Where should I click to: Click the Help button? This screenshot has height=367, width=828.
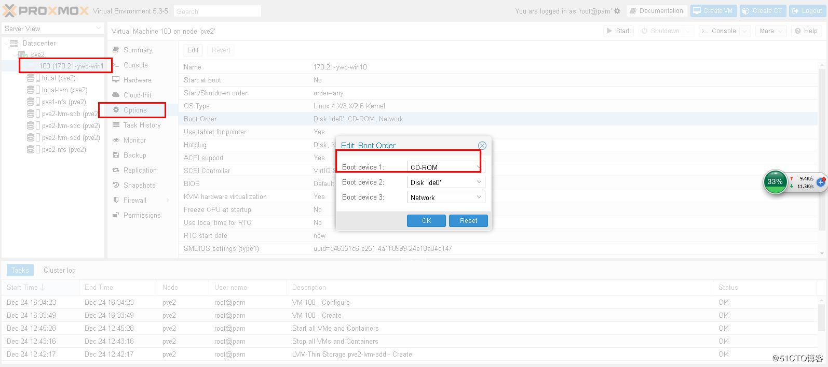[806, 31]
